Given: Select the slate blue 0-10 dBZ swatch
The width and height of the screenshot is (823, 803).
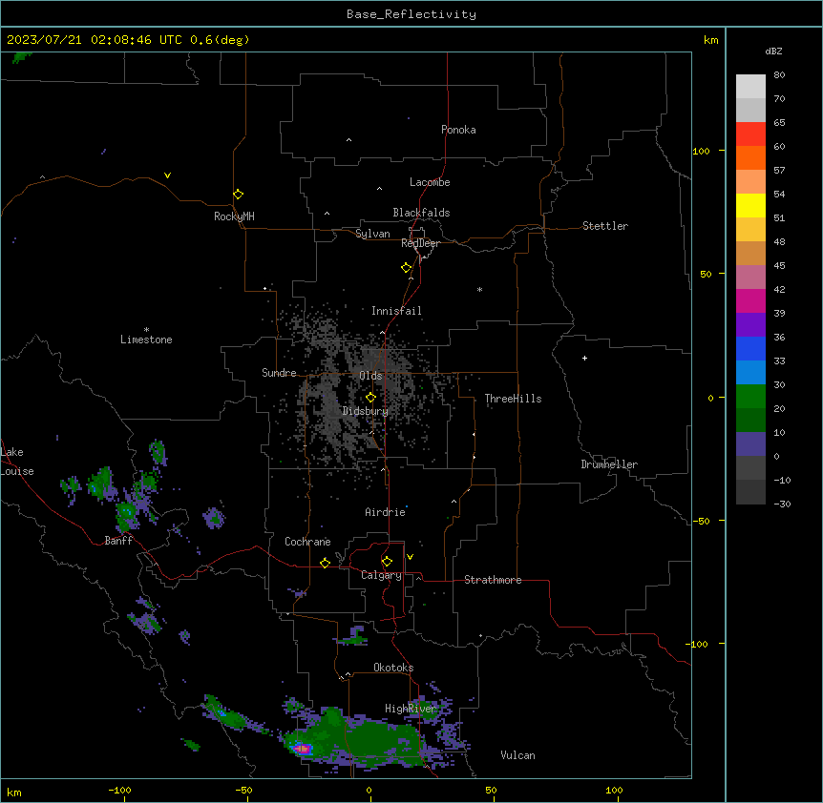Looking at the screenshot, I should [750, 444].
